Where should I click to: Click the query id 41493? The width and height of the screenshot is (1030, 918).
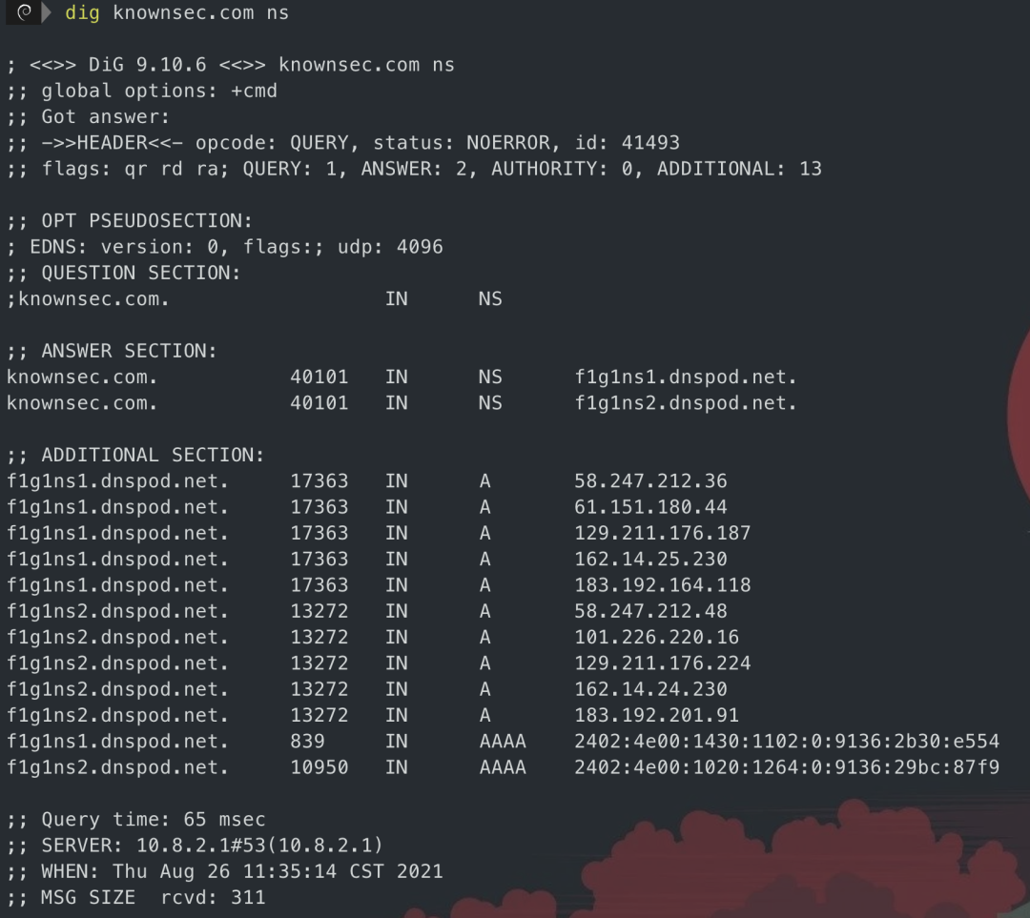tap(650, 143)
